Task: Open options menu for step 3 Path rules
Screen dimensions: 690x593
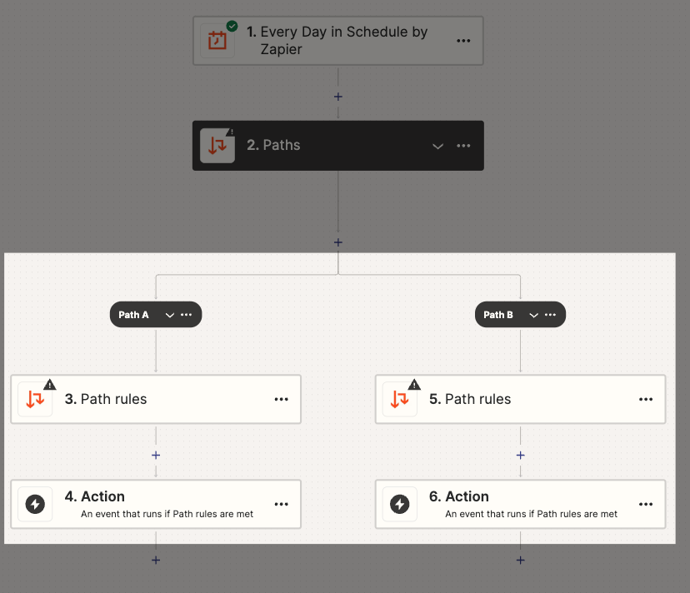Action: [x=282, y=400]
